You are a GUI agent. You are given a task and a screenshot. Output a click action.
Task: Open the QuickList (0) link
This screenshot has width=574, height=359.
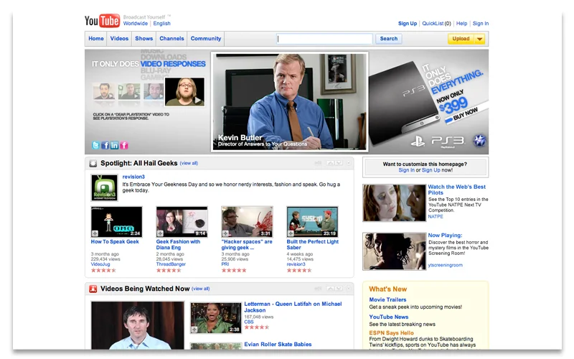point(436,24)
